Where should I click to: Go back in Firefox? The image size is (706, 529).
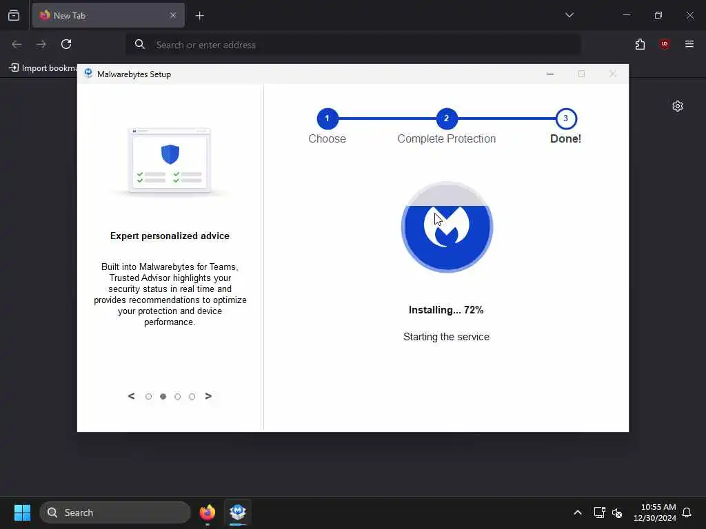pyautogui.click(x=17, y=44)
